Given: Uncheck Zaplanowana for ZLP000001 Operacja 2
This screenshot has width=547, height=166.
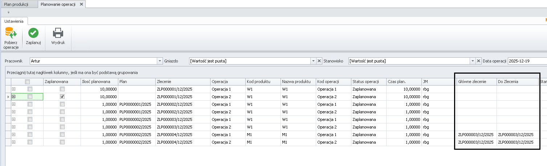Looking at the screenshot, I should [62, 96].
